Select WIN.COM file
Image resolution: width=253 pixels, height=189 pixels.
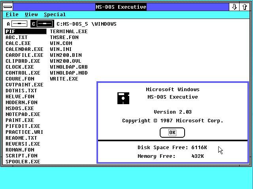[61, 43]
